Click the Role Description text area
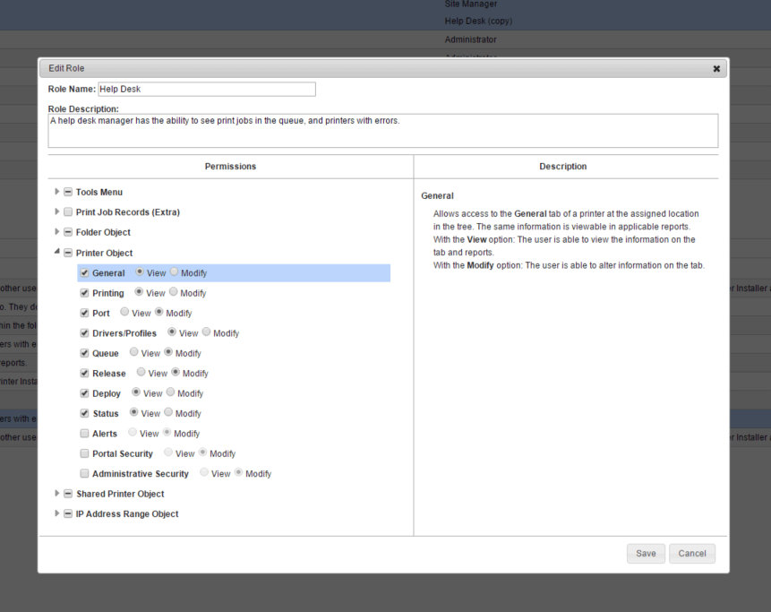 382,130
